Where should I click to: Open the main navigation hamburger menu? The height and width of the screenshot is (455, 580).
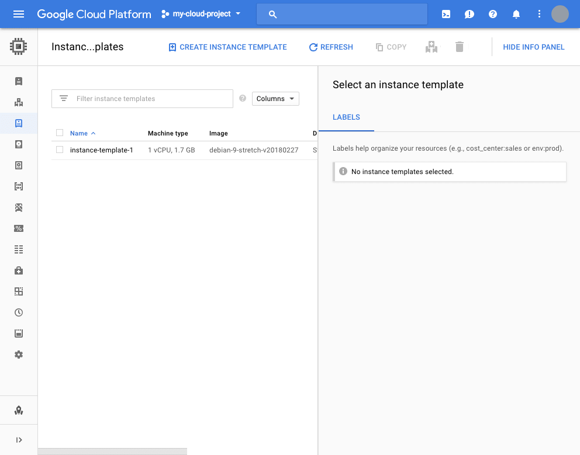point(19,14)
